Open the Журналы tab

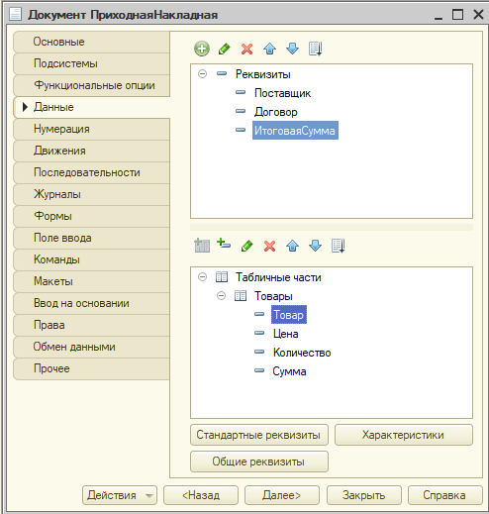point(91,194)
